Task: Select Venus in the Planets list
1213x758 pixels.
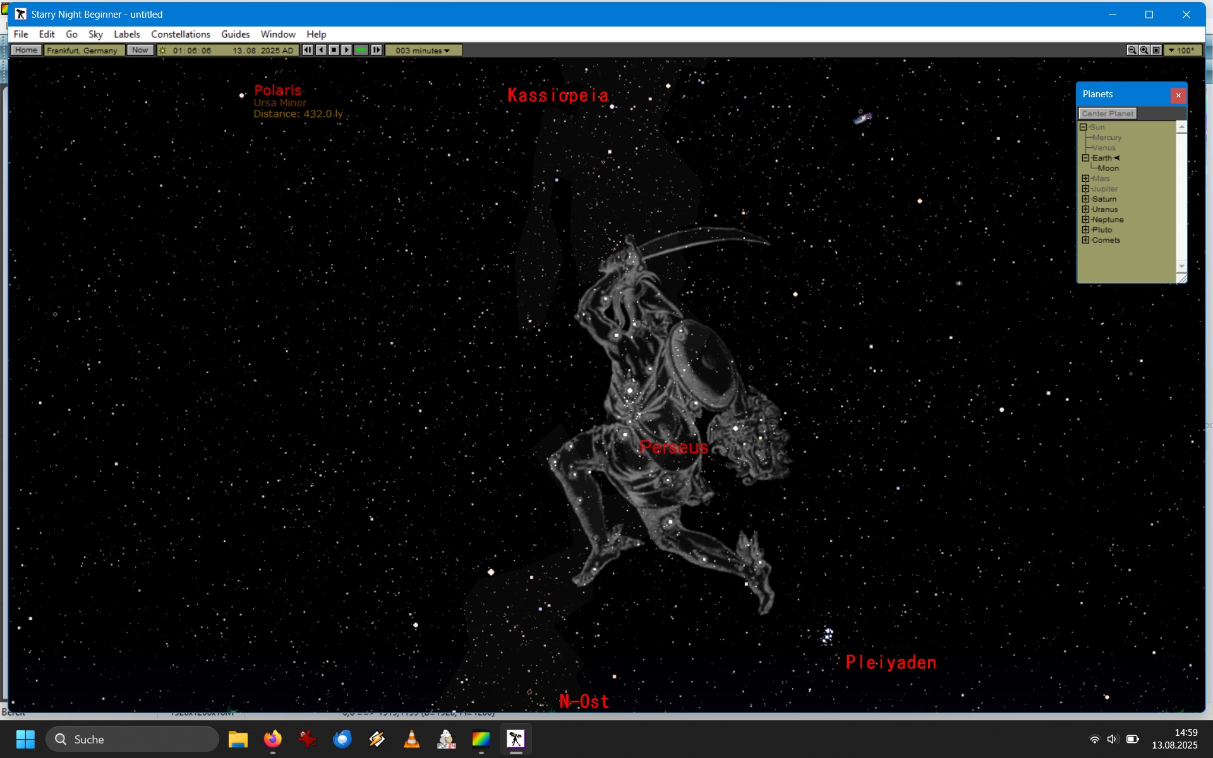Action: (x=1104, y=148)
